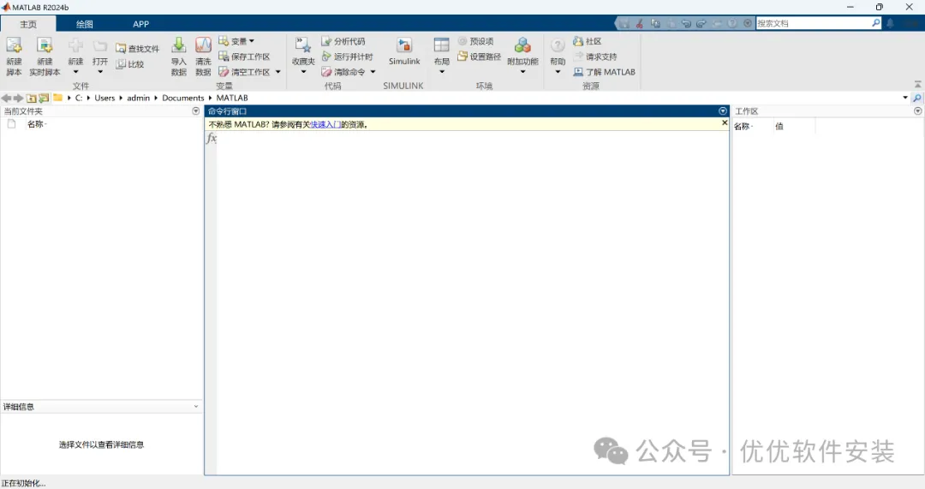The height and width of the screenshot is (489, 925).
Task: Click the forward arrow in address bar
Action: (18, 98)
